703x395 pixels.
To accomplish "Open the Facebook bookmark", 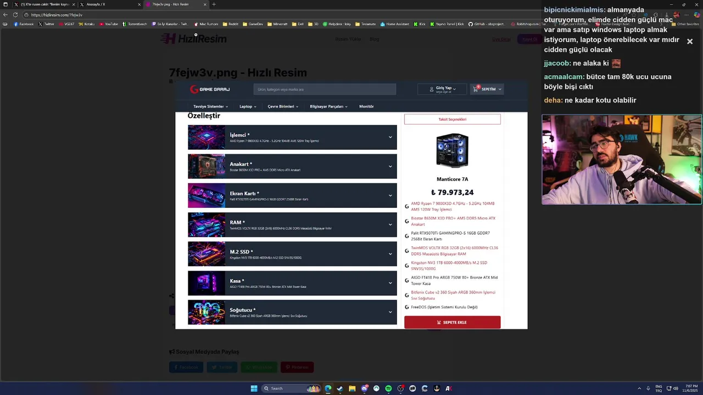I will 24,24.
